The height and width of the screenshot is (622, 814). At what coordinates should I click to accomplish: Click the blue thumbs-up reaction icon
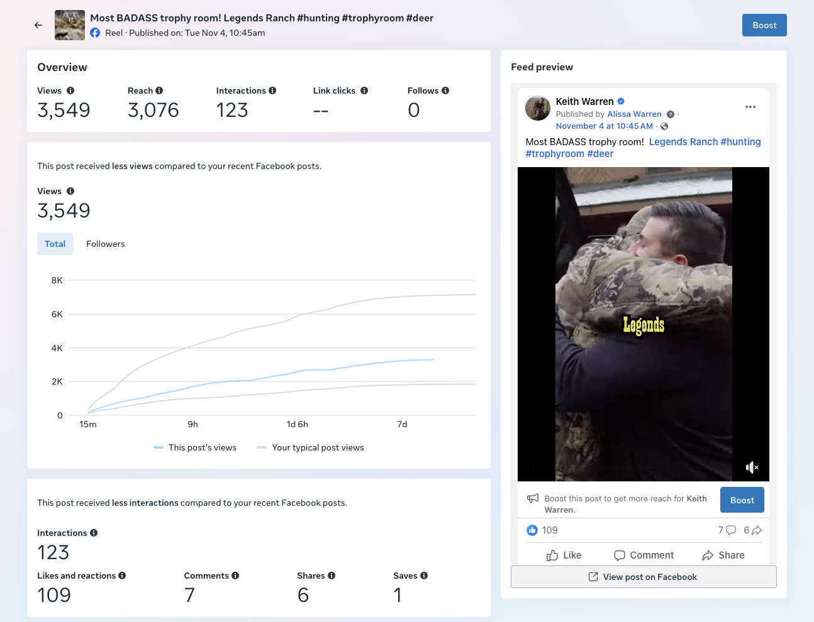[532, 530]
